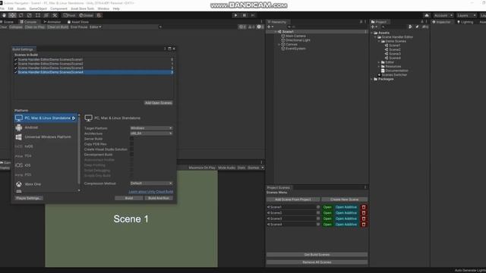The width and height of the screenshot is (486, 273).
Task: Select the Move tool in toolbar
Action: click(12, 15)
